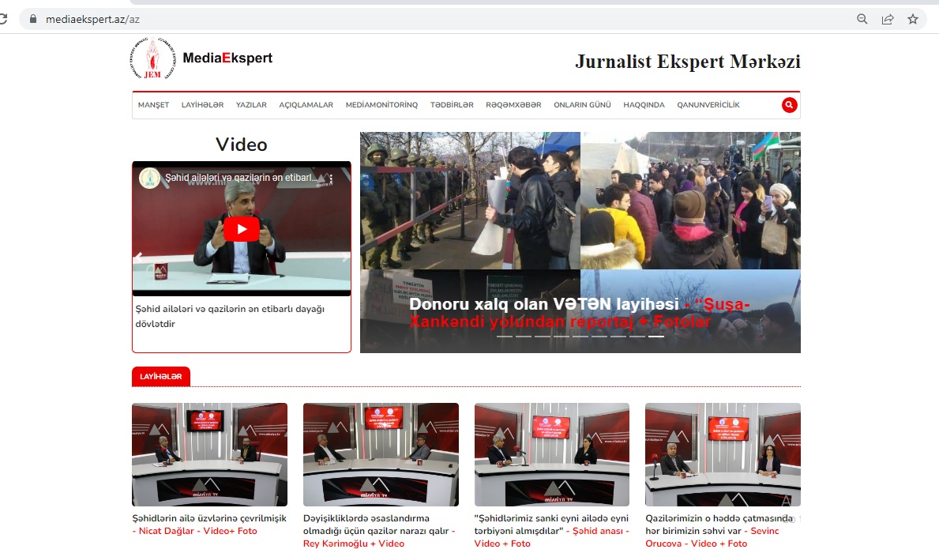Screen dimensions: 939x553
Task: Open the site search magnifier icon
Action: [789, 103]
